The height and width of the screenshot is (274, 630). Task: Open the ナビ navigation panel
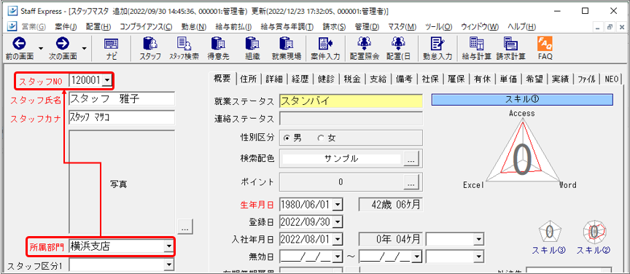(112, 49)
